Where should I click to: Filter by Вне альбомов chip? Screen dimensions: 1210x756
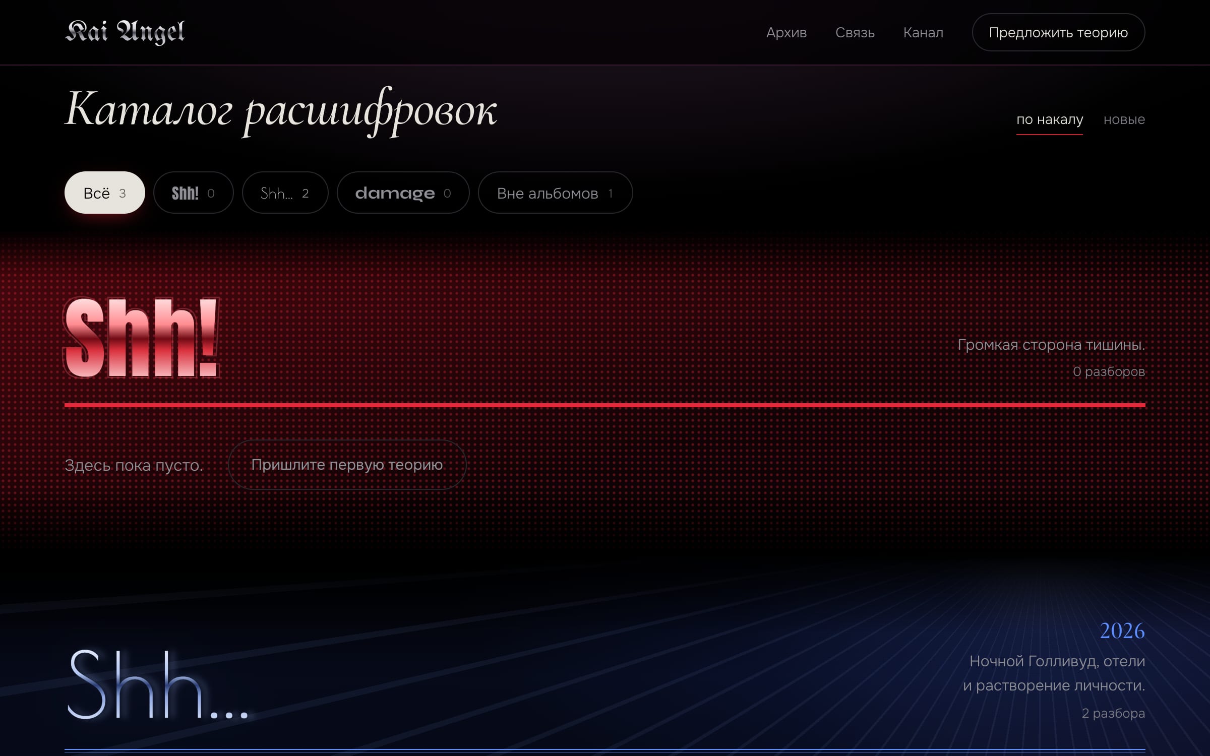(556, 193)
